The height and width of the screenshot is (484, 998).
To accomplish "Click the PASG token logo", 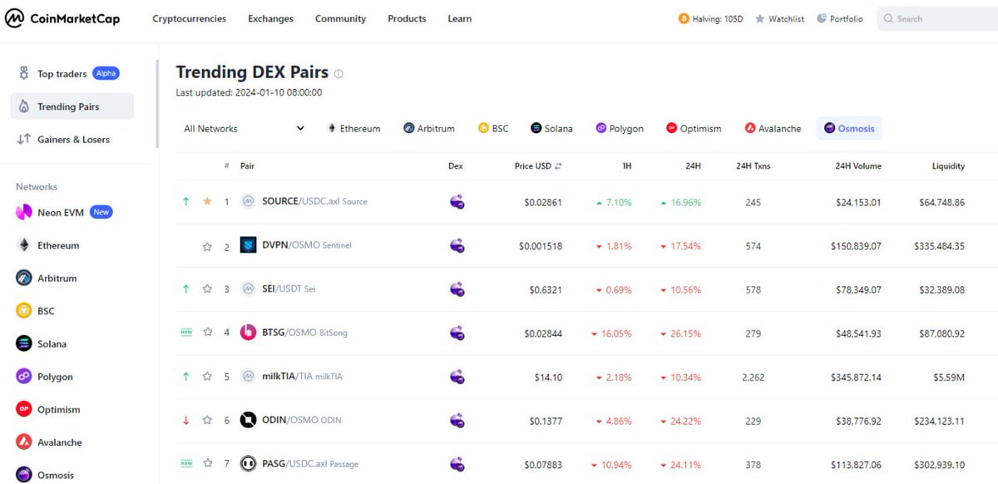I will (248, 463).
